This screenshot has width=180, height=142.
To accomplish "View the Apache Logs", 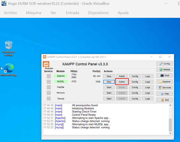I will 147,76.
